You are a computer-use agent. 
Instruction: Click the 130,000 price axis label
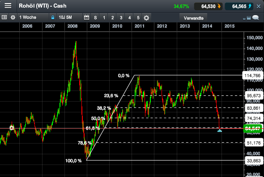coord(255,59)
